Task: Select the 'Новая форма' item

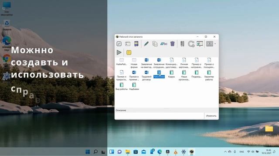Action: click(134, 63)
